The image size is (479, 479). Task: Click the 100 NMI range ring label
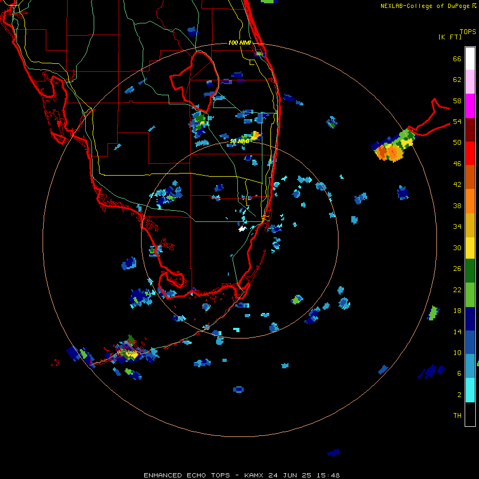(x=240, y=43)
